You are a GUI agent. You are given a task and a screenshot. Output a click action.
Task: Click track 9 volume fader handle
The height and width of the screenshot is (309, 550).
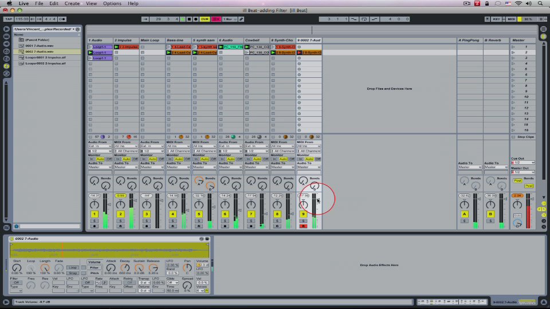tap(318, 201)
